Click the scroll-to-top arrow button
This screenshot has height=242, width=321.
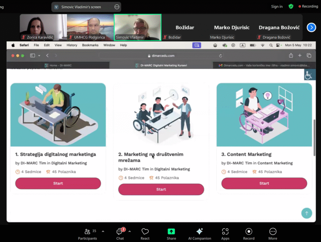pyautogui.click(x=306, y=213)
